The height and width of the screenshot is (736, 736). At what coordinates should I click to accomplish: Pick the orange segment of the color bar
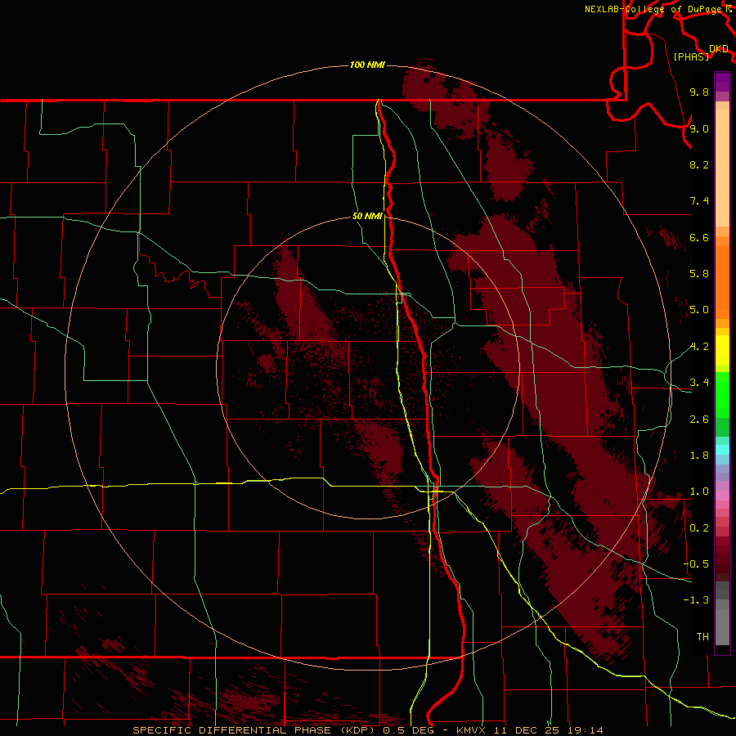tap(722, 282)
